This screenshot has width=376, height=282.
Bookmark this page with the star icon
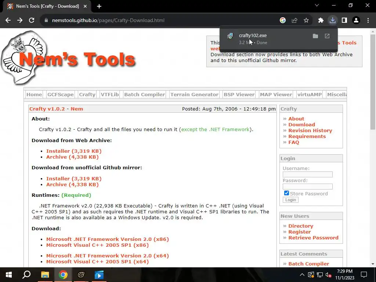306,21
